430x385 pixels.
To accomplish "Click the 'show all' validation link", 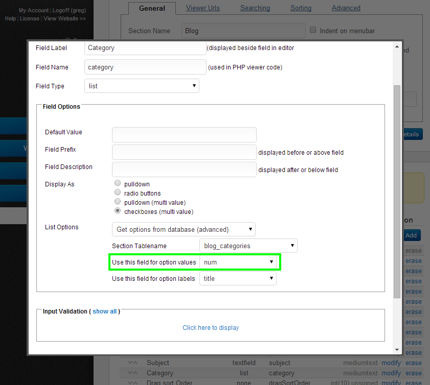I will click(x=105, y=311).
